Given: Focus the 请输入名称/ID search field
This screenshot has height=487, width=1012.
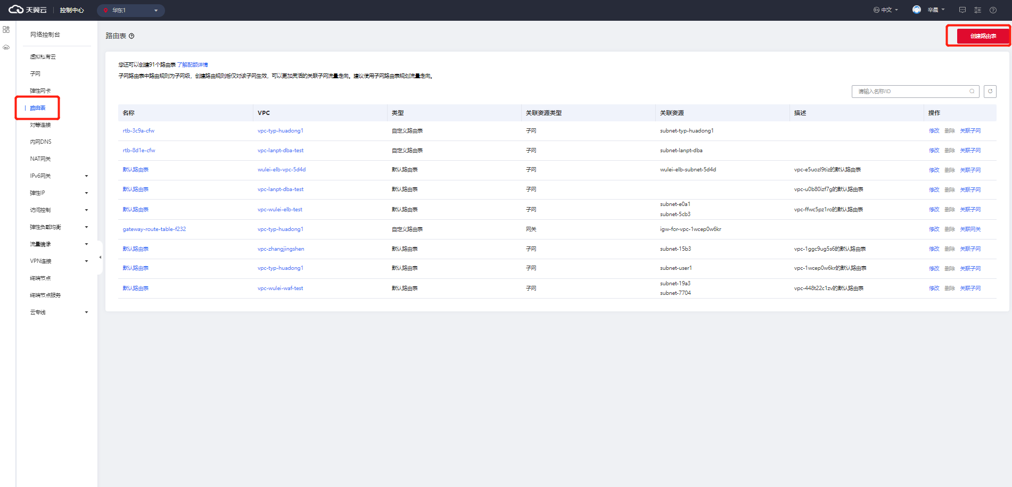Looking at the screenshot, I should (910, 92).
